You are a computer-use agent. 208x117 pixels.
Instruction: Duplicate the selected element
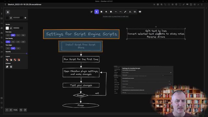pos(7,67)
